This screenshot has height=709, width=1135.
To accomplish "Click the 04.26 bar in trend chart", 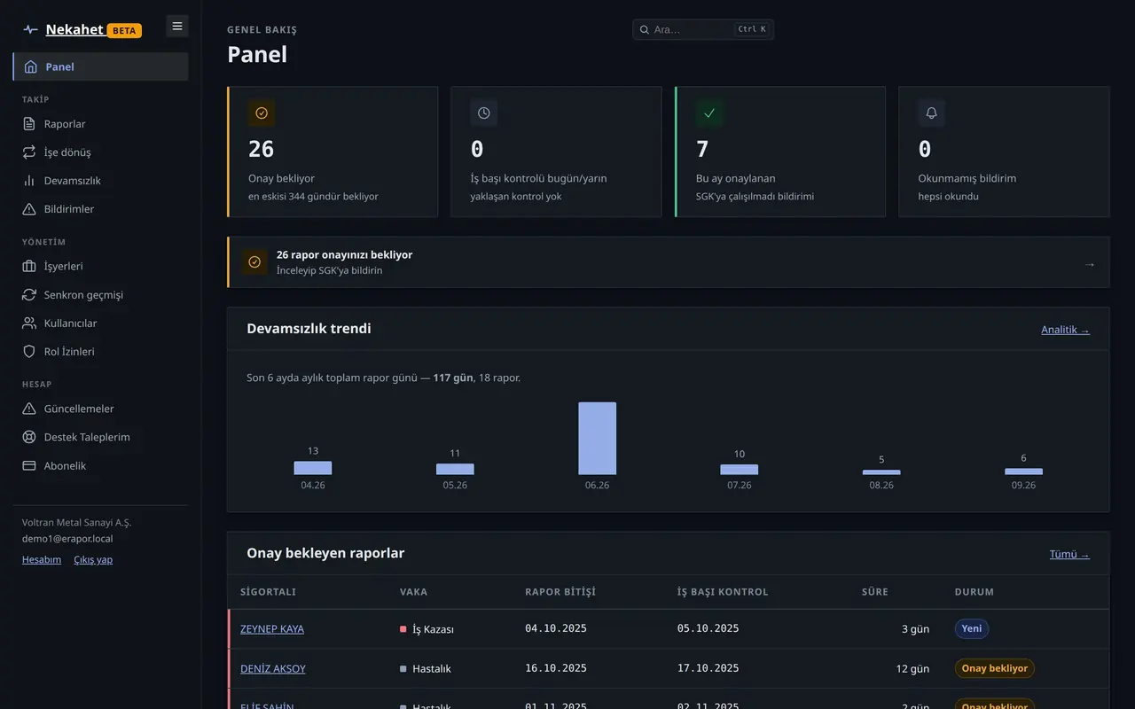I will click(x=313, y=468).
